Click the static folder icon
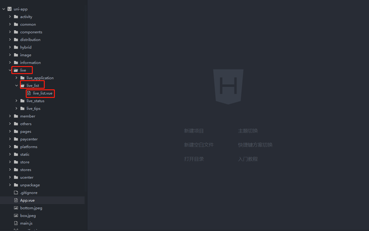Image resolution: width=369 pixels, height=231 pixels. point(16,155)
